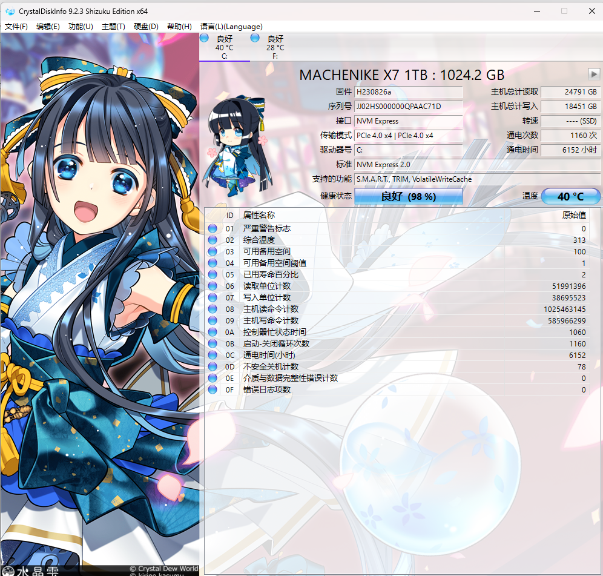603x576 pixels.
Task: Click the 良好 (98 %) health status button
Action: click(409, 197)
